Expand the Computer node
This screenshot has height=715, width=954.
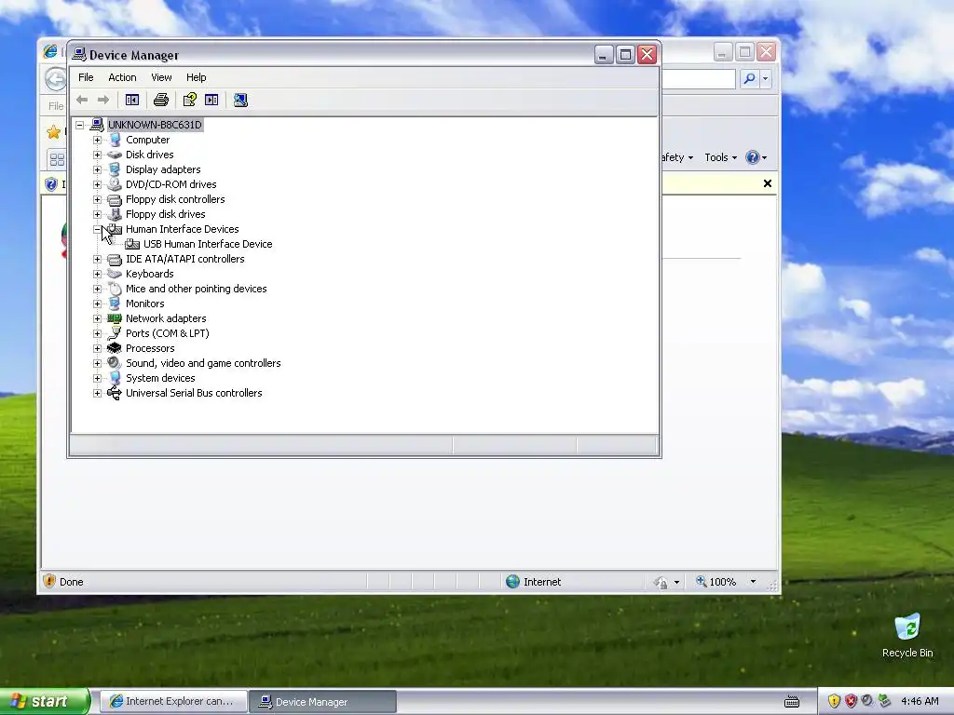click(x=97, y=140)
